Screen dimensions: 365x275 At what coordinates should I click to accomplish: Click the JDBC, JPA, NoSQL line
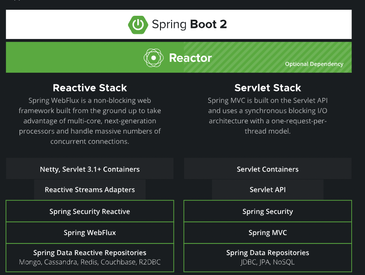click(x=268, y=262)
